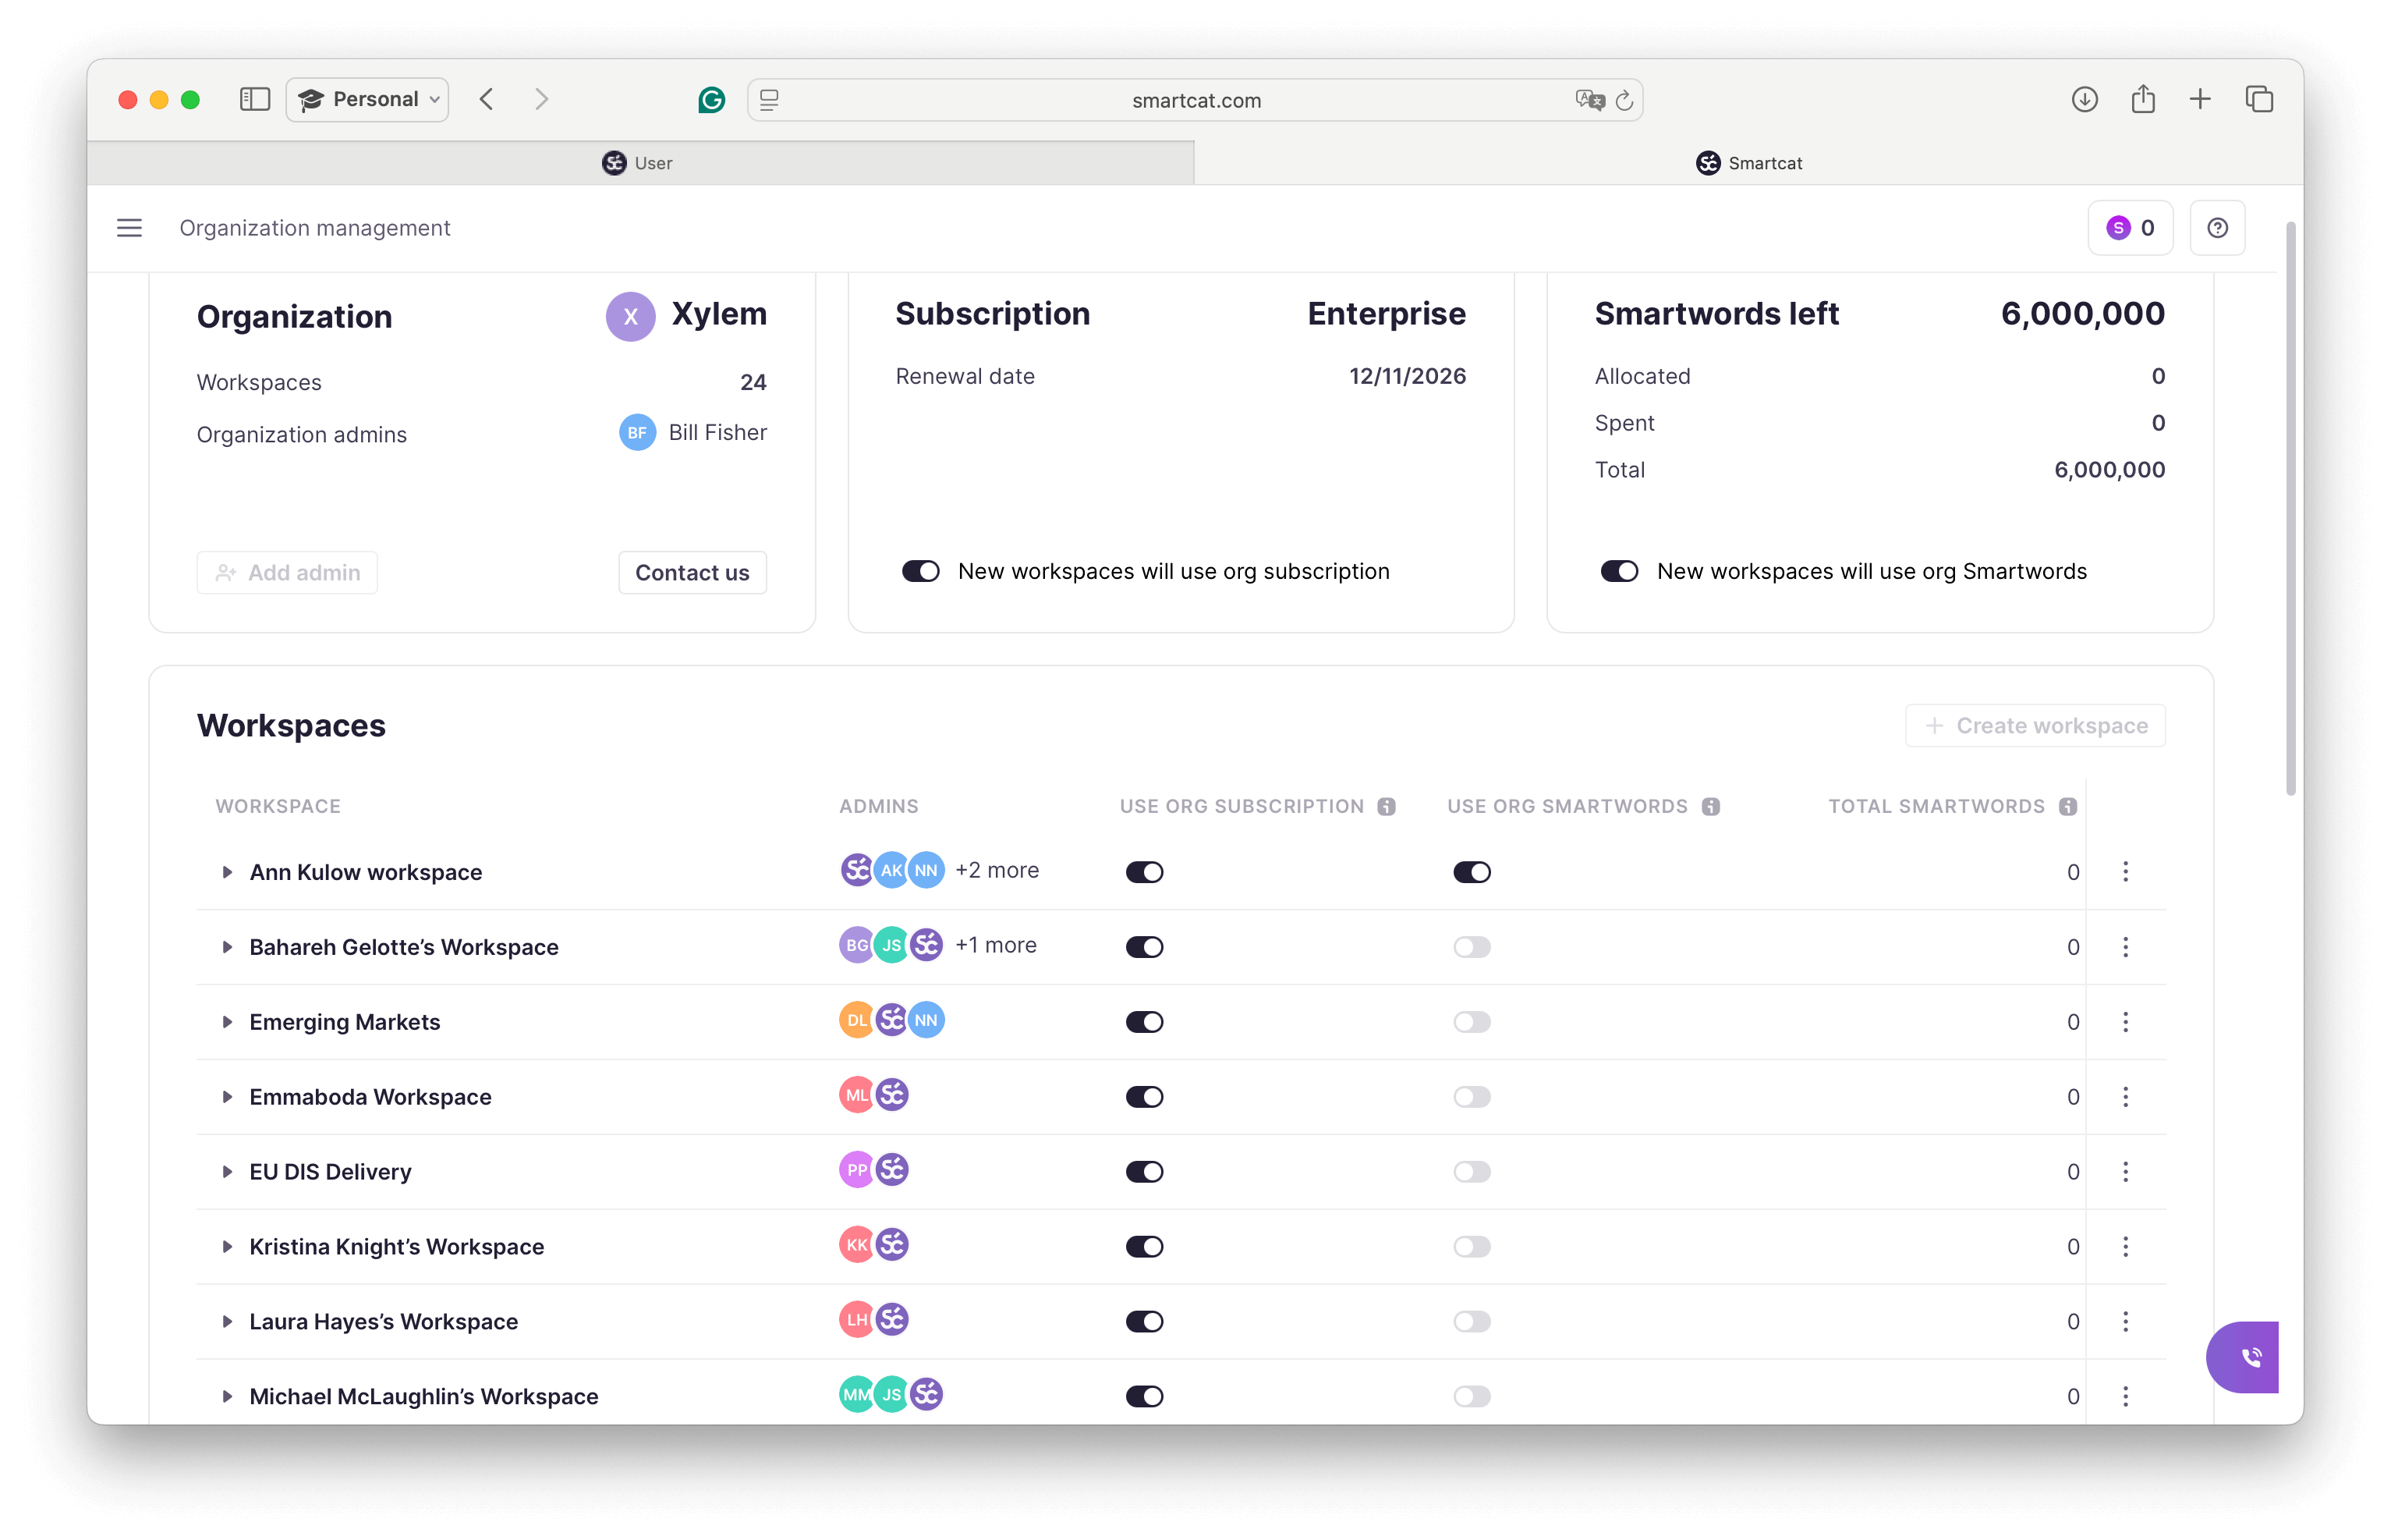The height and width of the screenshot is (1540, 2391).
Task: Expand the Ann Kulow workspace row
Action: [x=227, y=872]
